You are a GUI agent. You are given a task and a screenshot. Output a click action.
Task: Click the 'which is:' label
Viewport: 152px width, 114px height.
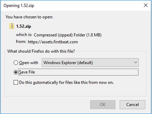tap(24, 35)
